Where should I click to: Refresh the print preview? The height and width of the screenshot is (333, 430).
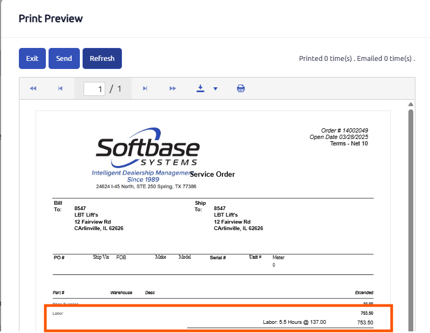coord(102,58)
